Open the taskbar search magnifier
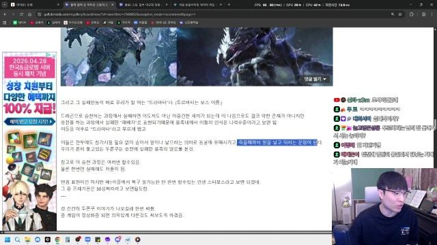Viewport: 437px width, 245px height. (x=18, y=240)
